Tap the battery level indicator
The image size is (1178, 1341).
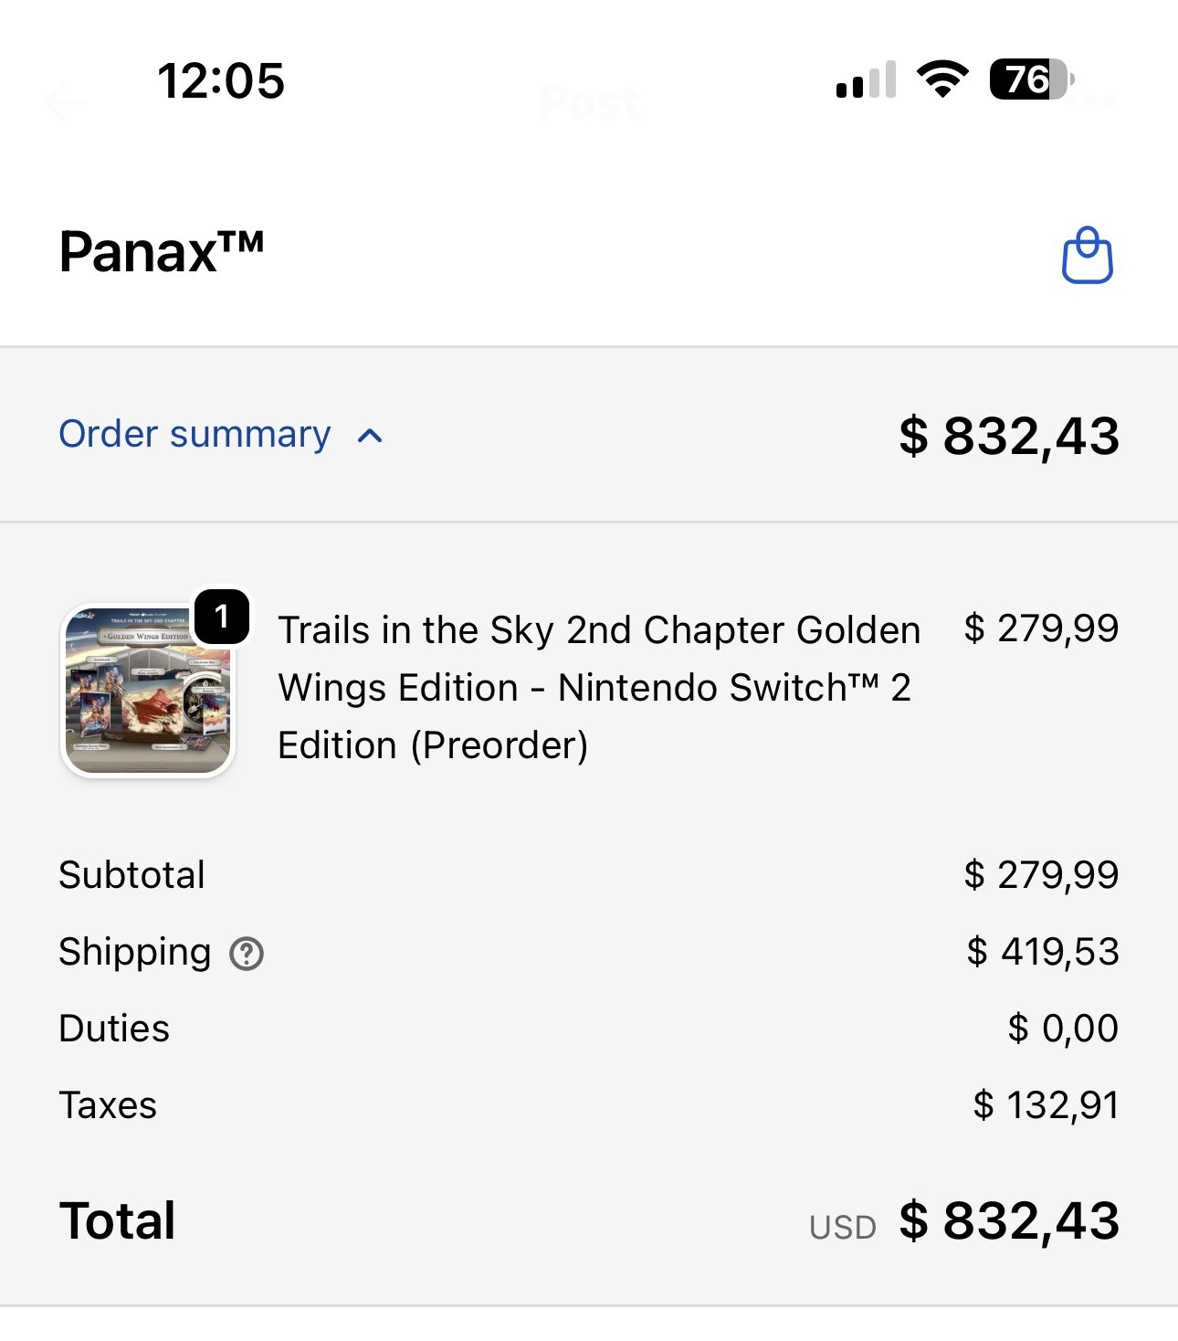click(x=1031, y=79)
